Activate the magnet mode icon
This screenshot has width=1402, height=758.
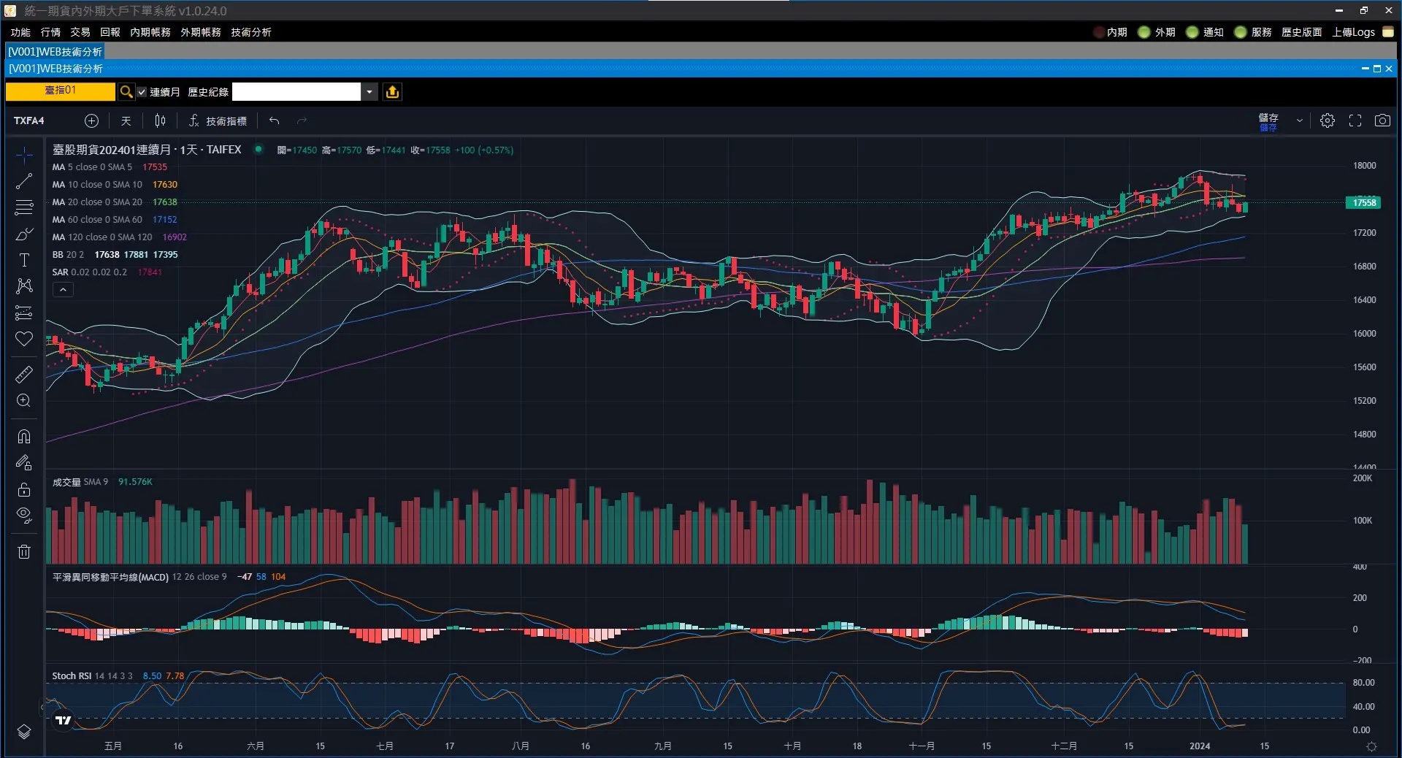point(24,437)
